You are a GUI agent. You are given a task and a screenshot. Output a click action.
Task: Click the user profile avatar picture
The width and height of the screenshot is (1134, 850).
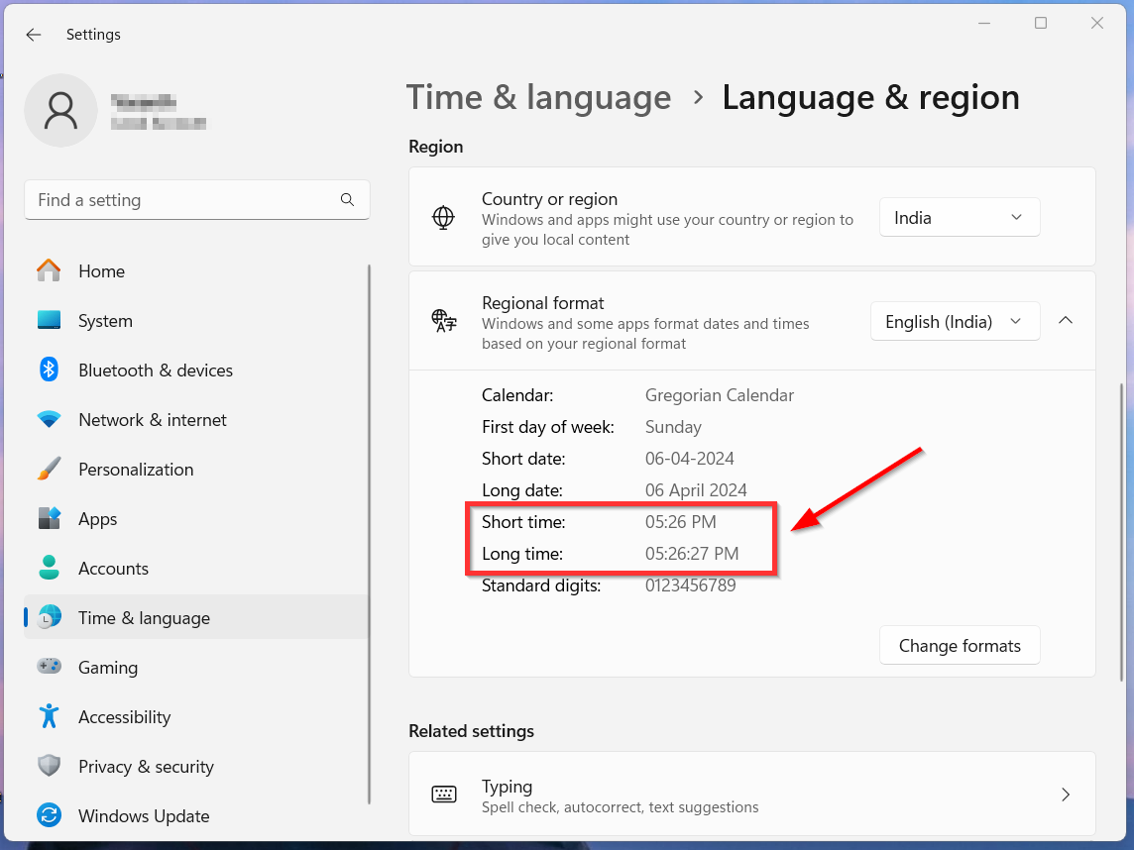pos(60,111)
